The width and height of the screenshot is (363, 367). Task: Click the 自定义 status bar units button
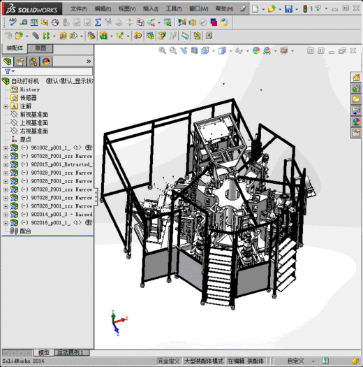click(296, 361)
